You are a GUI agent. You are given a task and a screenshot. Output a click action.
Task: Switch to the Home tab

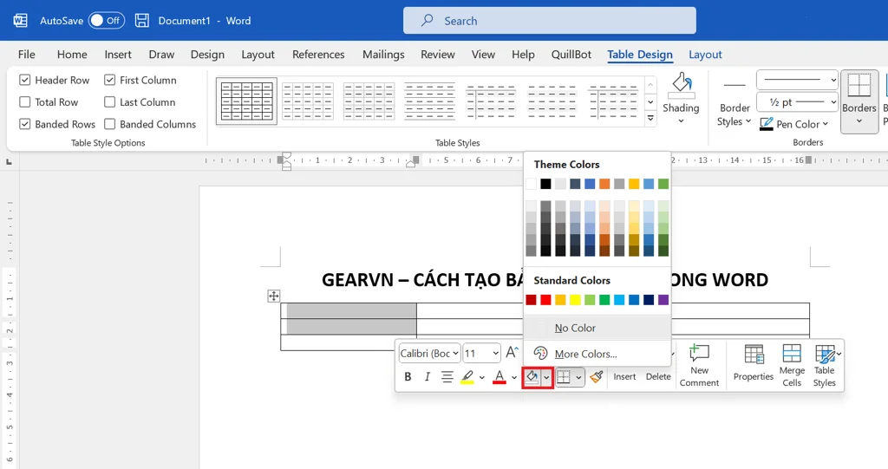coord(72,55)
